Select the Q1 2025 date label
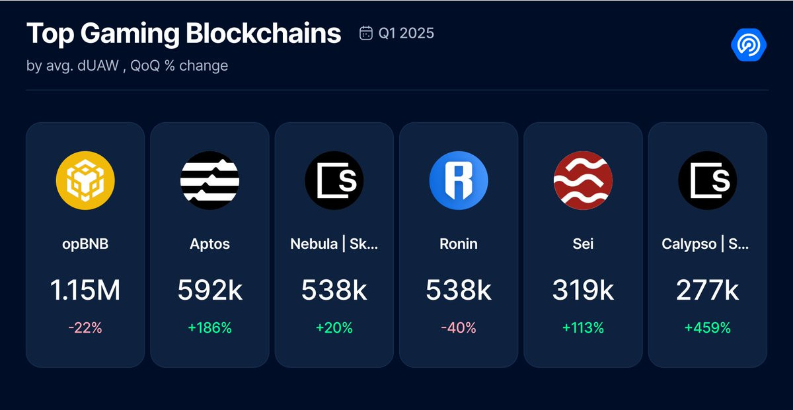793x410 pixels. 406,33
